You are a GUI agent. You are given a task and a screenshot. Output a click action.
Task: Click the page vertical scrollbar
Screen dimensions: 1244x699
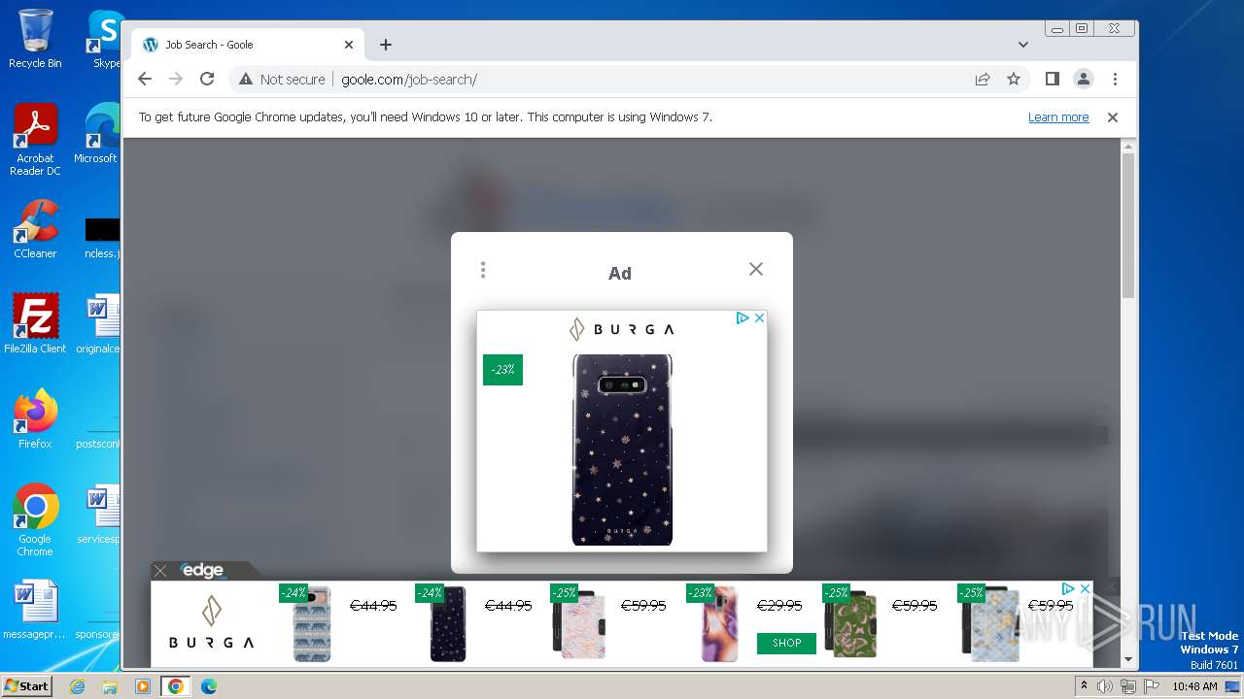tap(1128, 225)
